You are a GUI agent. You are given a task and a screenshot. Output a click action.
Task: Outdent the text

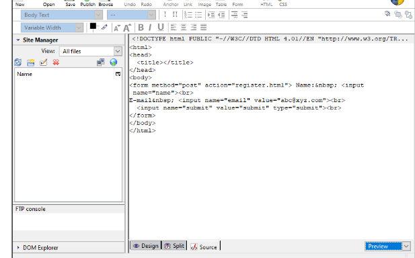[x=221, y=15]
